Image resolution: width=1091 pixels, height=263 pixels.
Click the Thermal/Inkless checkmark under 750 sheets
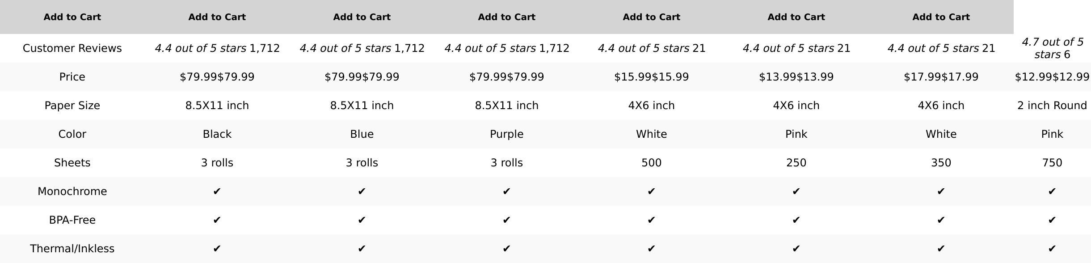1052,249
